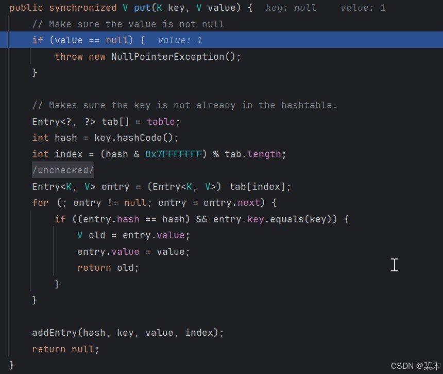Click 'key.hashCode()' call

(x=133, y=138)
